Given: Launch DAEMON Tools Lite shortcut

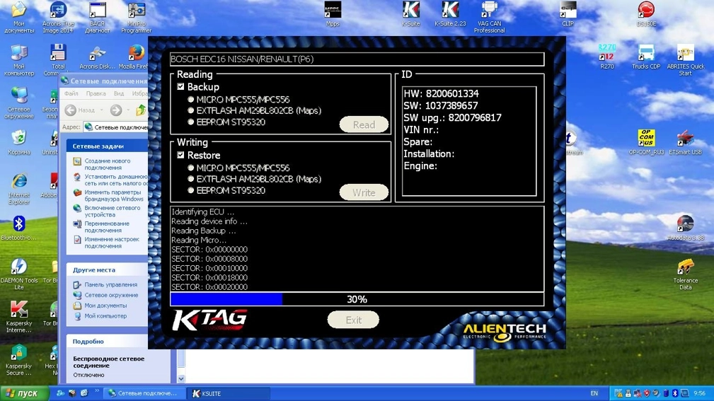Looking at the screenshot, I should [18, 274].
